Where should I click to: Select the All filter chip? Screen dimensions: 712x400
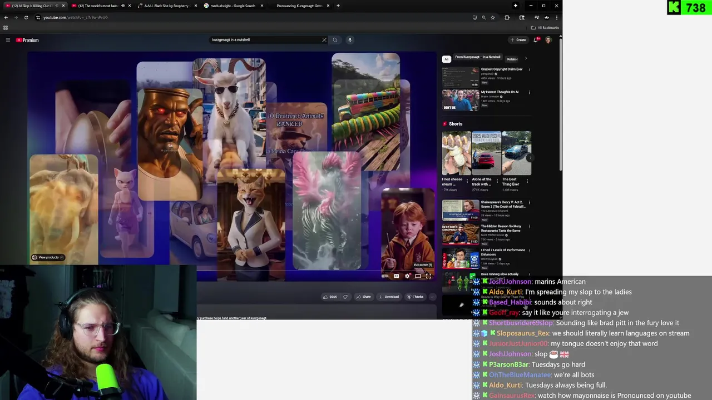click(x=446, y=59)
